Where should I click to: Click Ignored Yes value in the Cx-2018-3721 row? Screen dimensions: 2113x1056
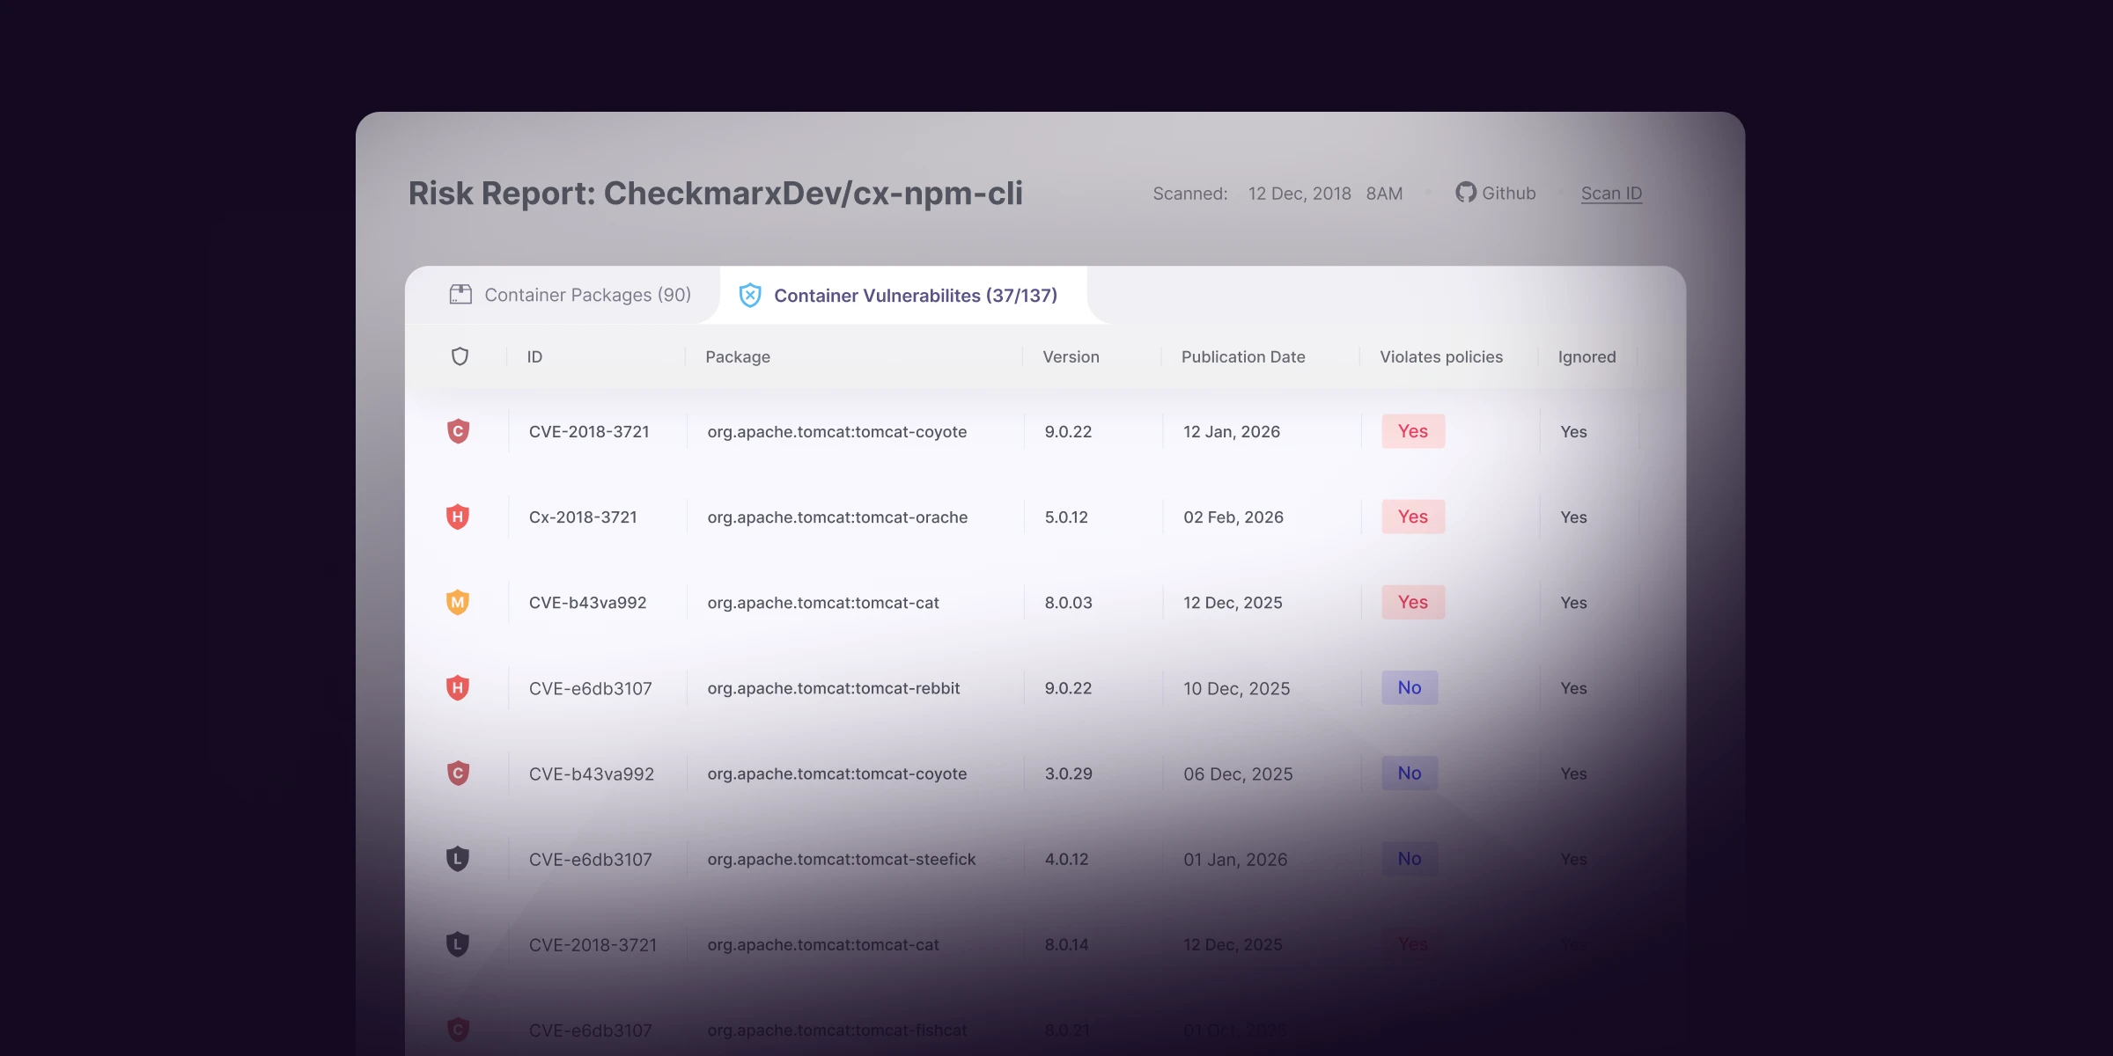(1573, 517)
